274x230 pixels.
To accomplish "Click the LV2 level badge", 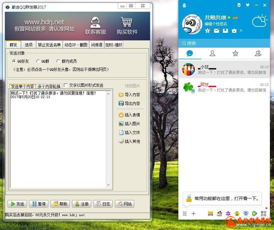I will tap(235, 18).
